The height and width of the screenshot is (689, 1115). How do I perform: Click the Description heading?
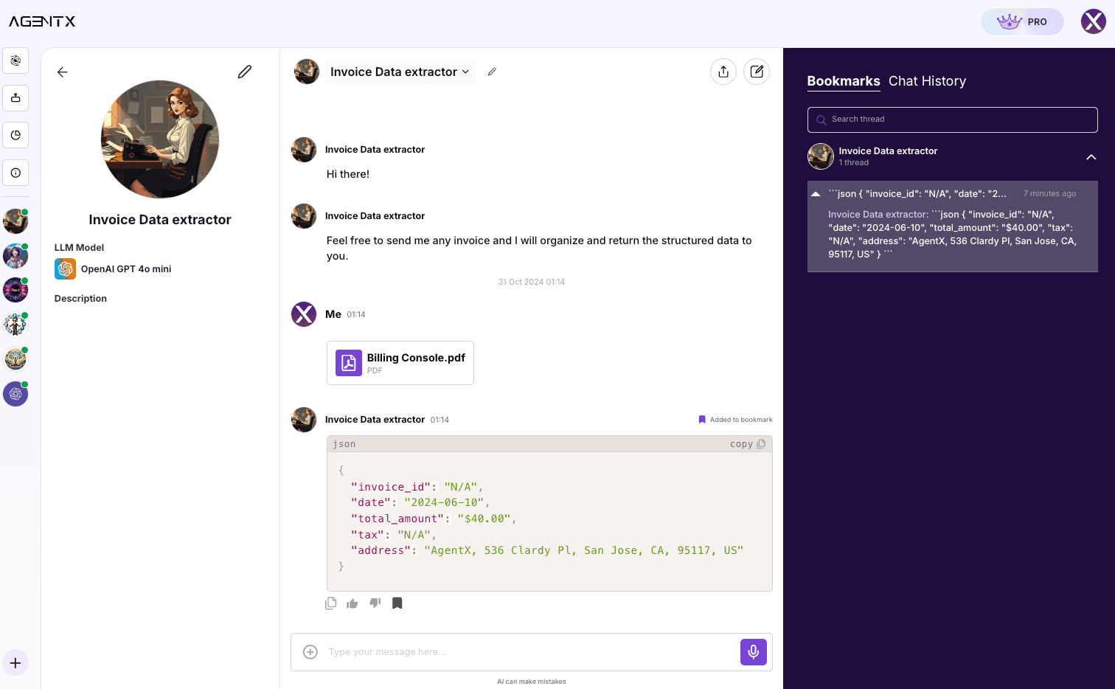[x=80, y=299]
